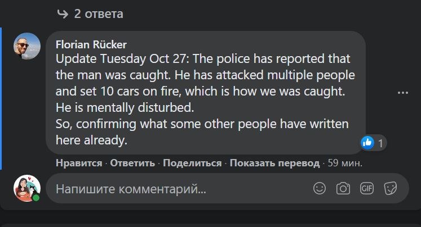Viewport: 421px width, 227px height.
Task: Expand the "2 ответа" replies thread
Action: coord(98,13)
